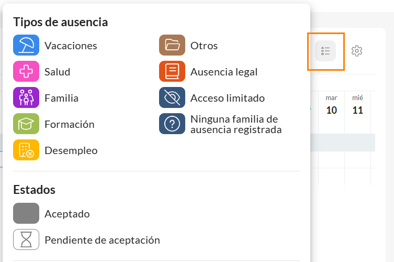
Task: Open calendar settings gear
Action: tap(357, 51)
